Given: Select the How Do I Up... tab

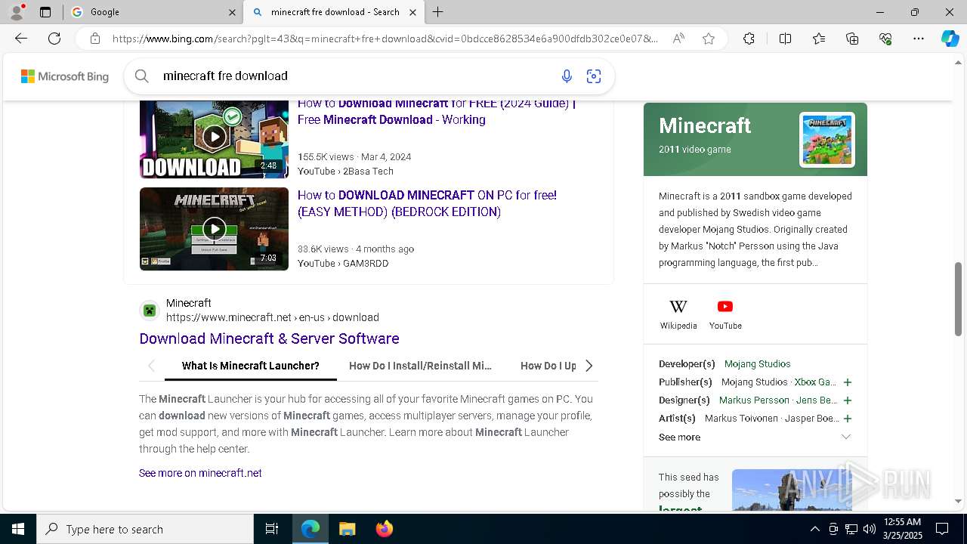Looking at the screenshot, I should click(548, 366).
